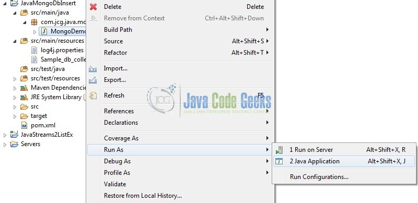Select log4j.properties in the tree

pyautogui.click(x=62, y=50)
